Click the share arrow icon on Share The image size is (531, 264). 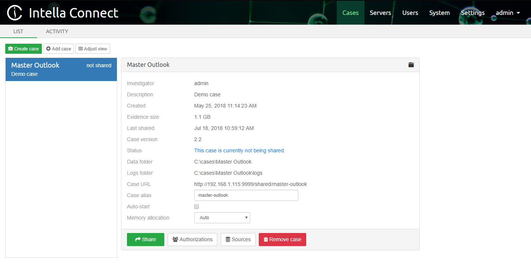click(x=137, y=239)
